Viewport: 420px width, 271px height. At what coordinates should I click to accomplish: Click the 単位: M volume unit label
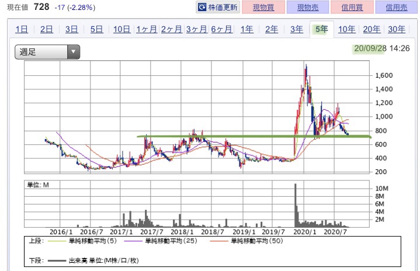[38, 185]
